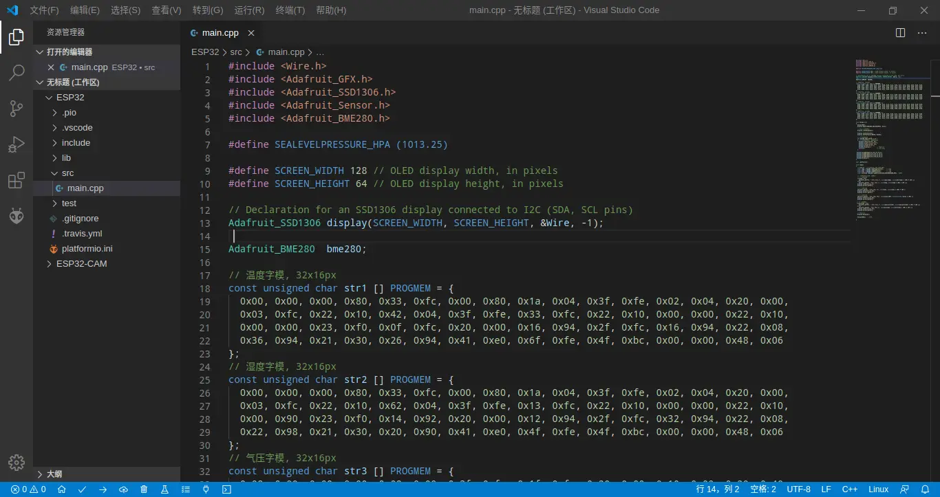The width and height of the screenshot is (940, 497).
Task: Change the C++ language mode
Action: [850, 489]
